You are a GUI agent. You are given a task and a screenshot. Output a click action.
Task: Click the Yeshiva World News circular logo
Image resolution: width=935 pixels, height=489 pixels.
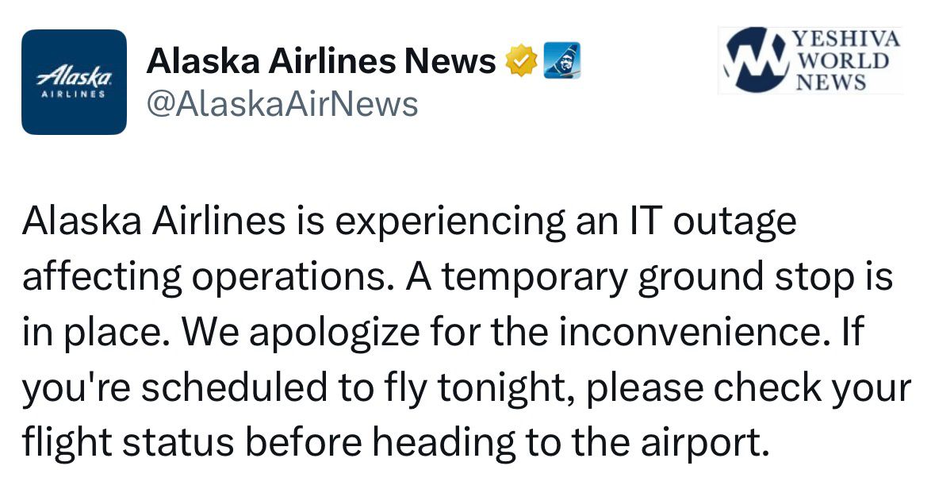[754, 60]
